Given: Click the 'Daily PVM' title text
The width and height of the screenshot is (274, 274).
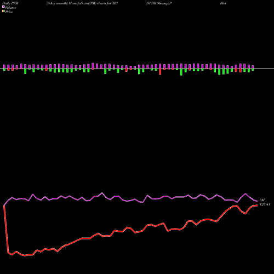Looking at the screenshot, I should (10, 3).
